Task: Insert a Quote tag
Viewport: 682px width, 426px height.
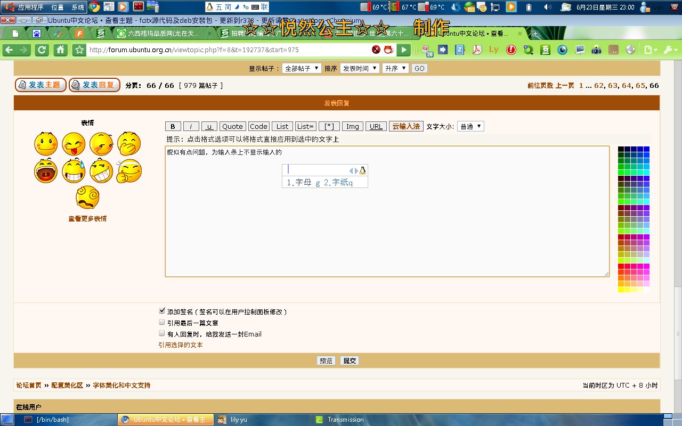Action: point(232,126)
